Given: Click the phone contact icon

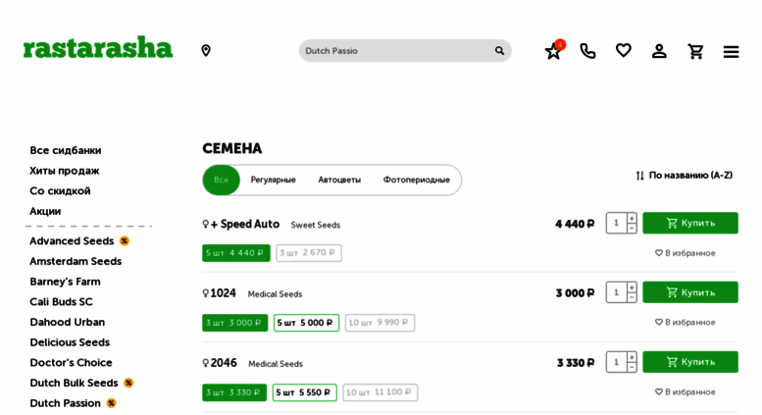Looking at the screenshot, I should coord(587,51).
